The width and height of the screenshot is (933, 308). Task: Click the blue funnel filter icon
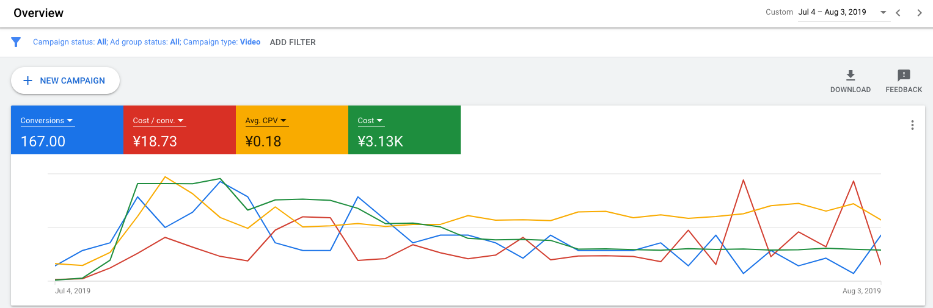16,42
